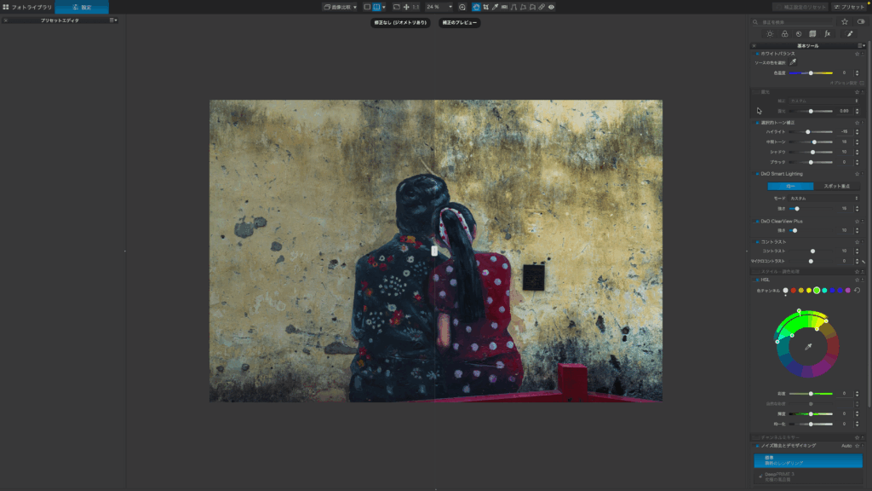
Task: Toggle HSL correction on/off
Action: tap(757, 280)
